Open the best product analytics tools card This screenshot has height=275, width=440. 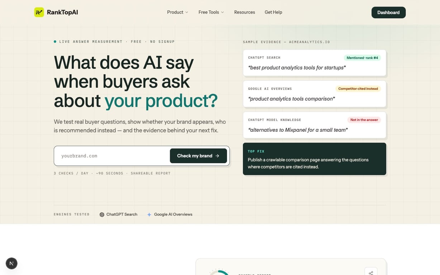click(315, 63)
